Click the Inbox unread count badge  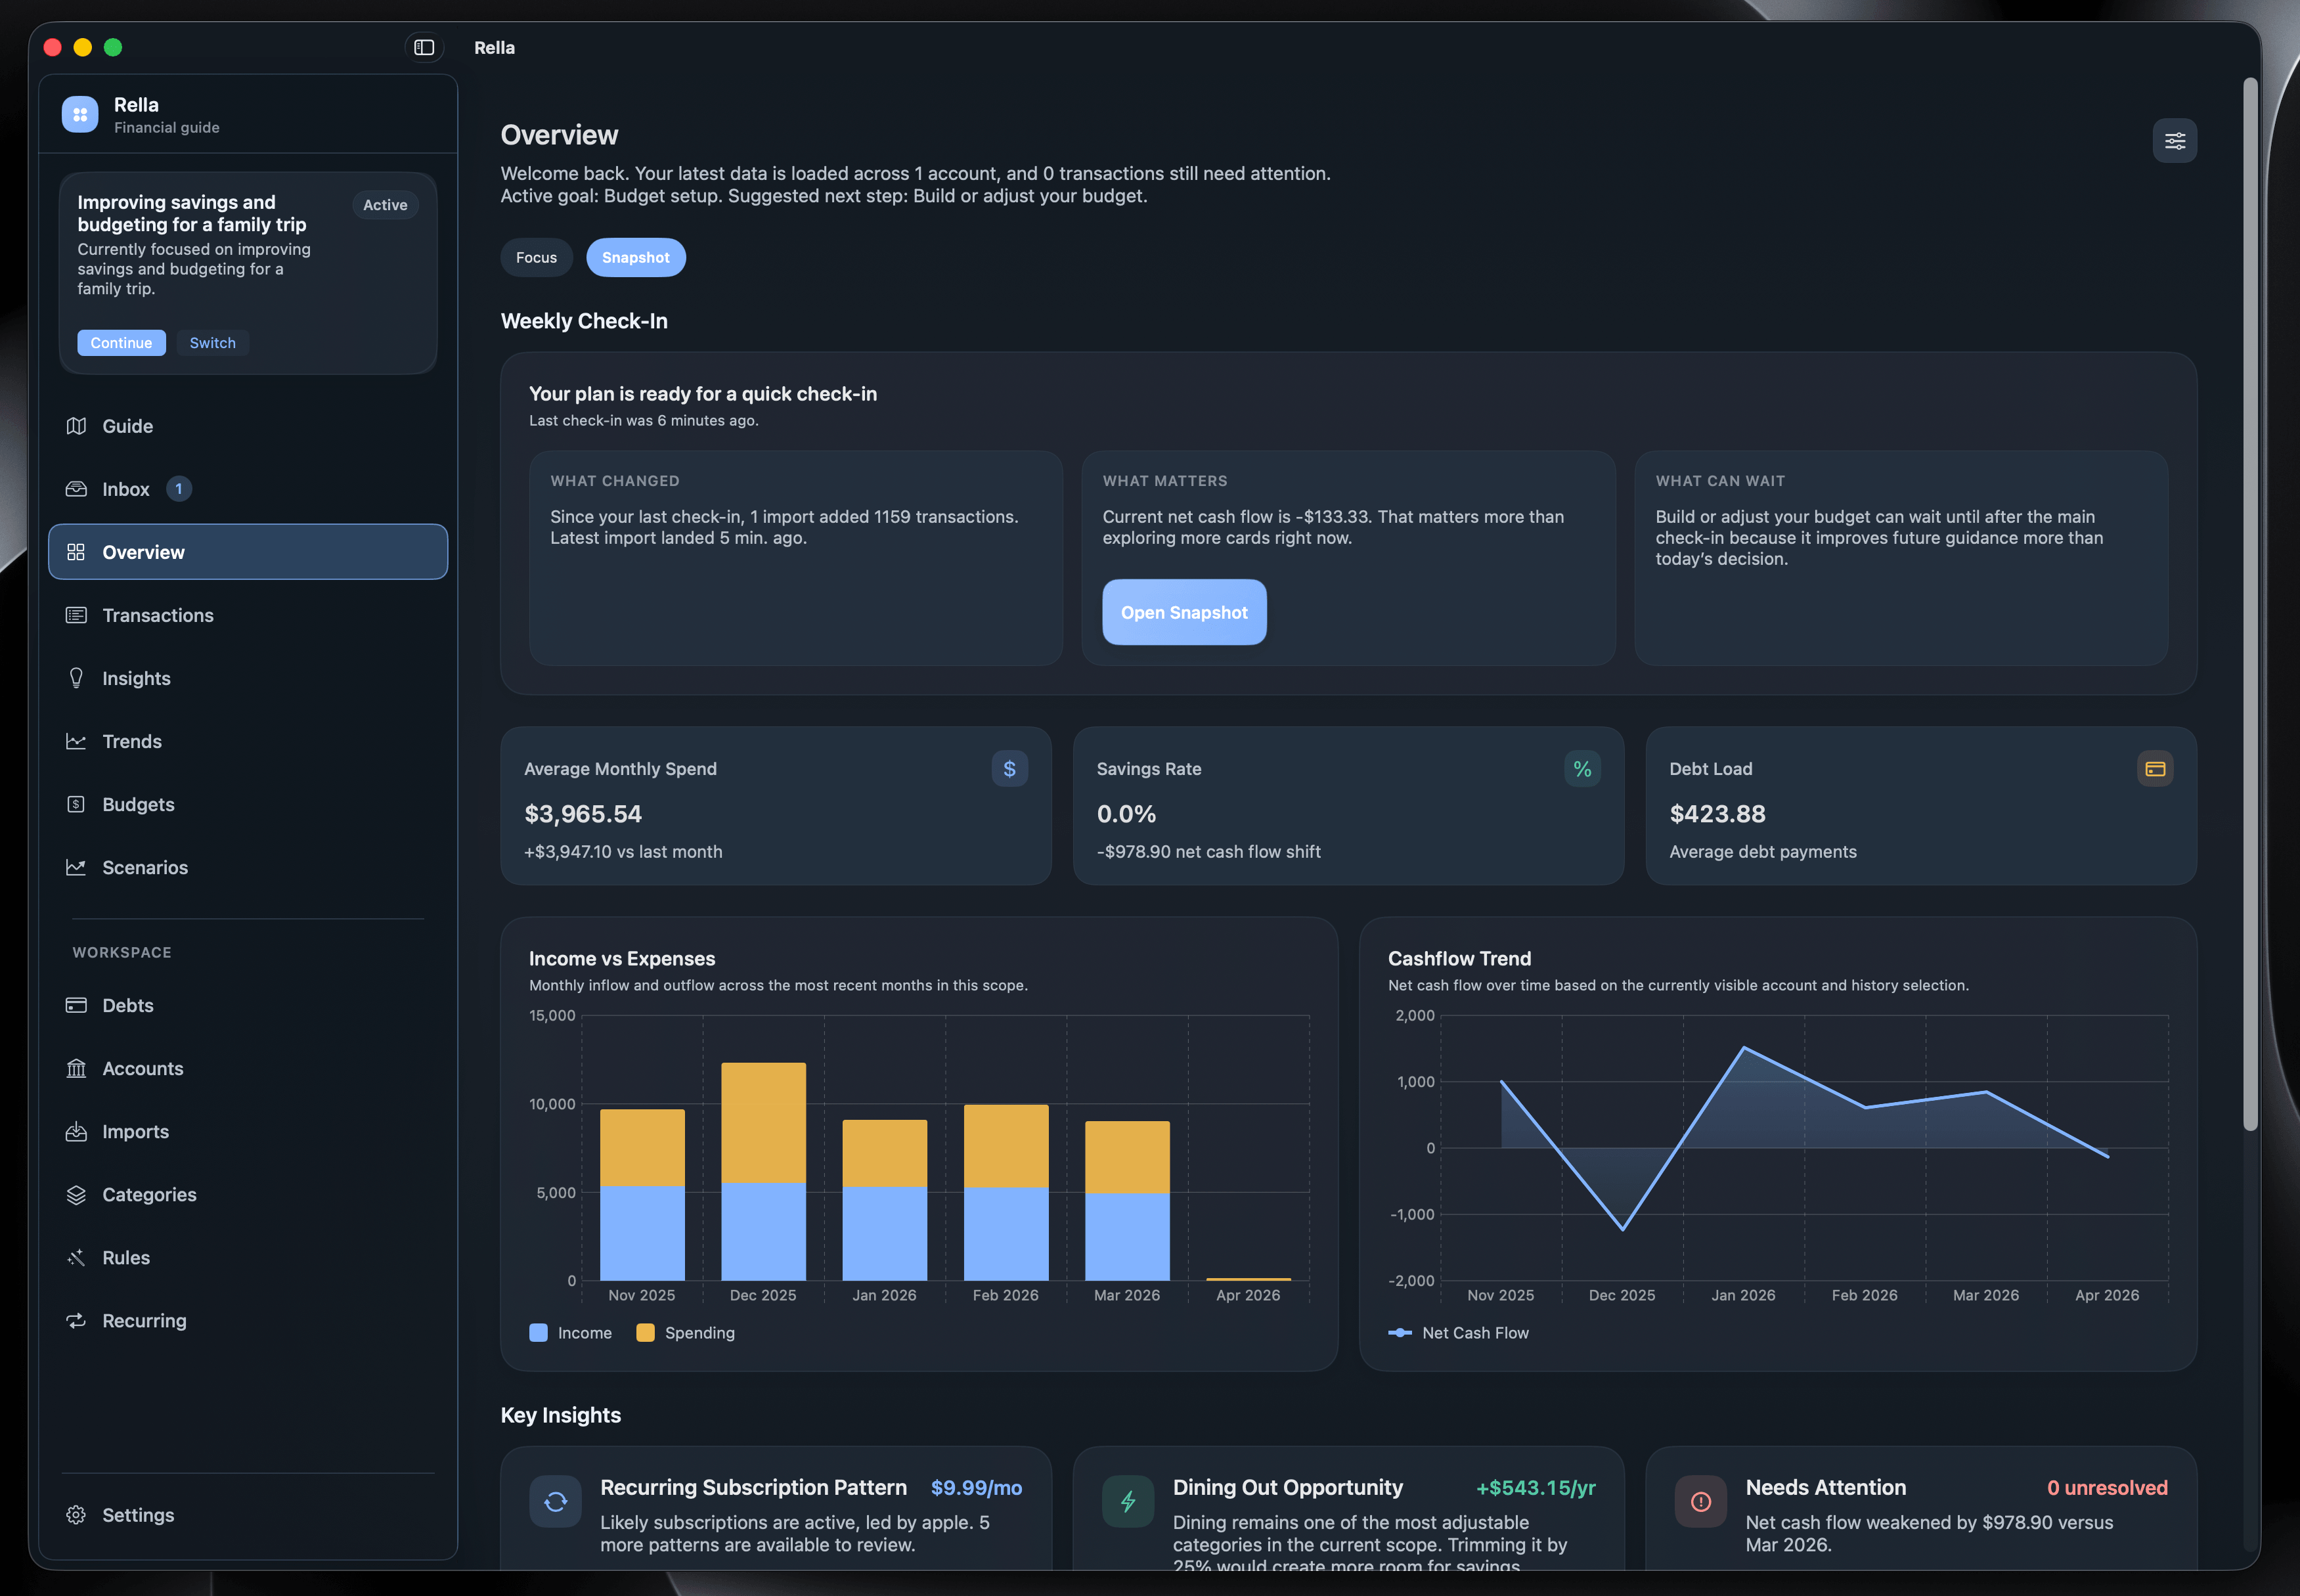pyautogui.click(x=179, y=489)
